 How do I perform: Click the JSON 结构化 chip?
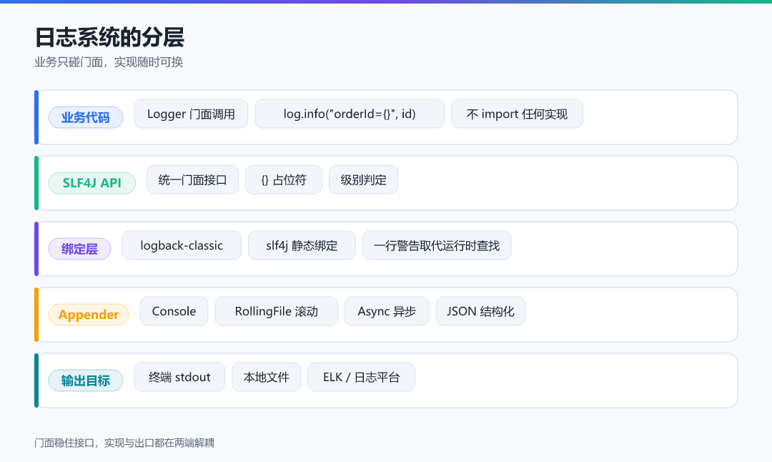tap(480, 311)
